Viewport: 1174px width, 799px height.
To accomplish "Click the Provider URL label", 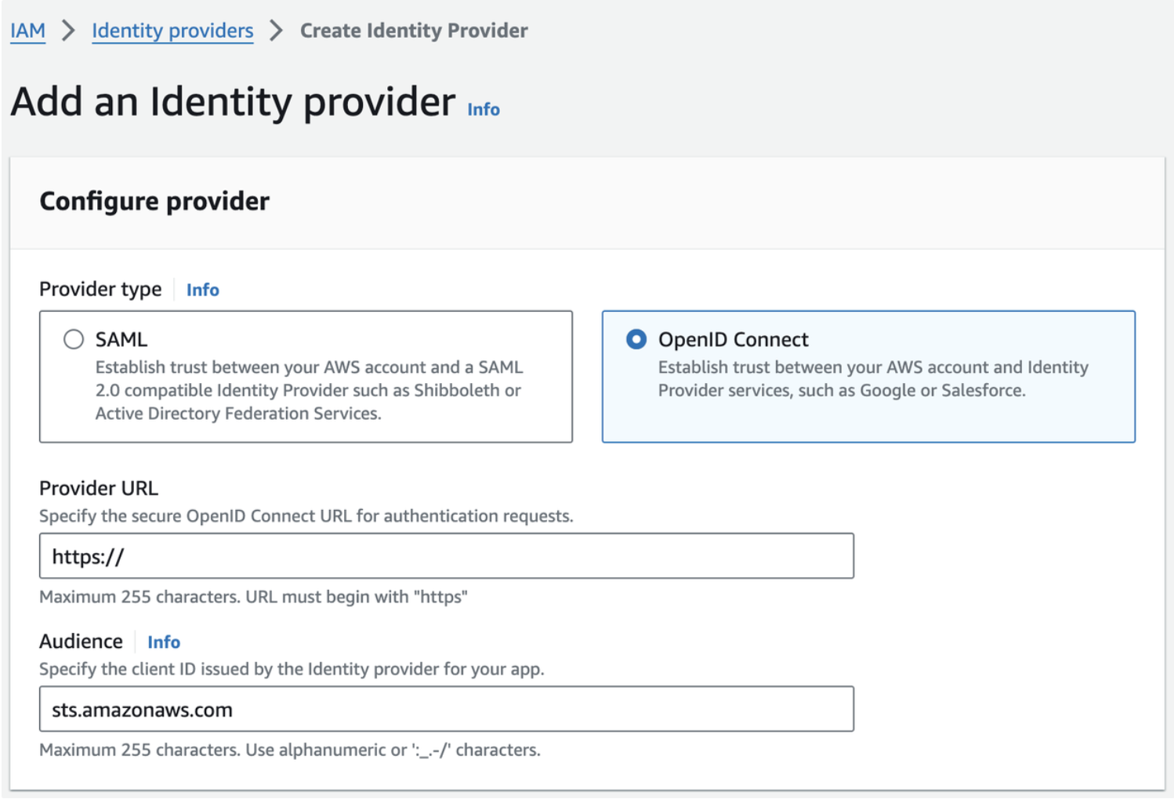I will (x=99, y=488).
